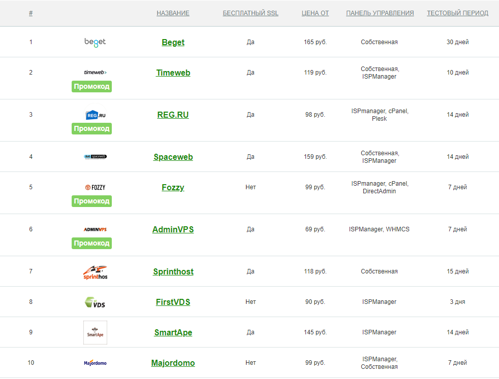Click the Timeweb logo image
Screen dimensions: 499x379
(95, 73)
